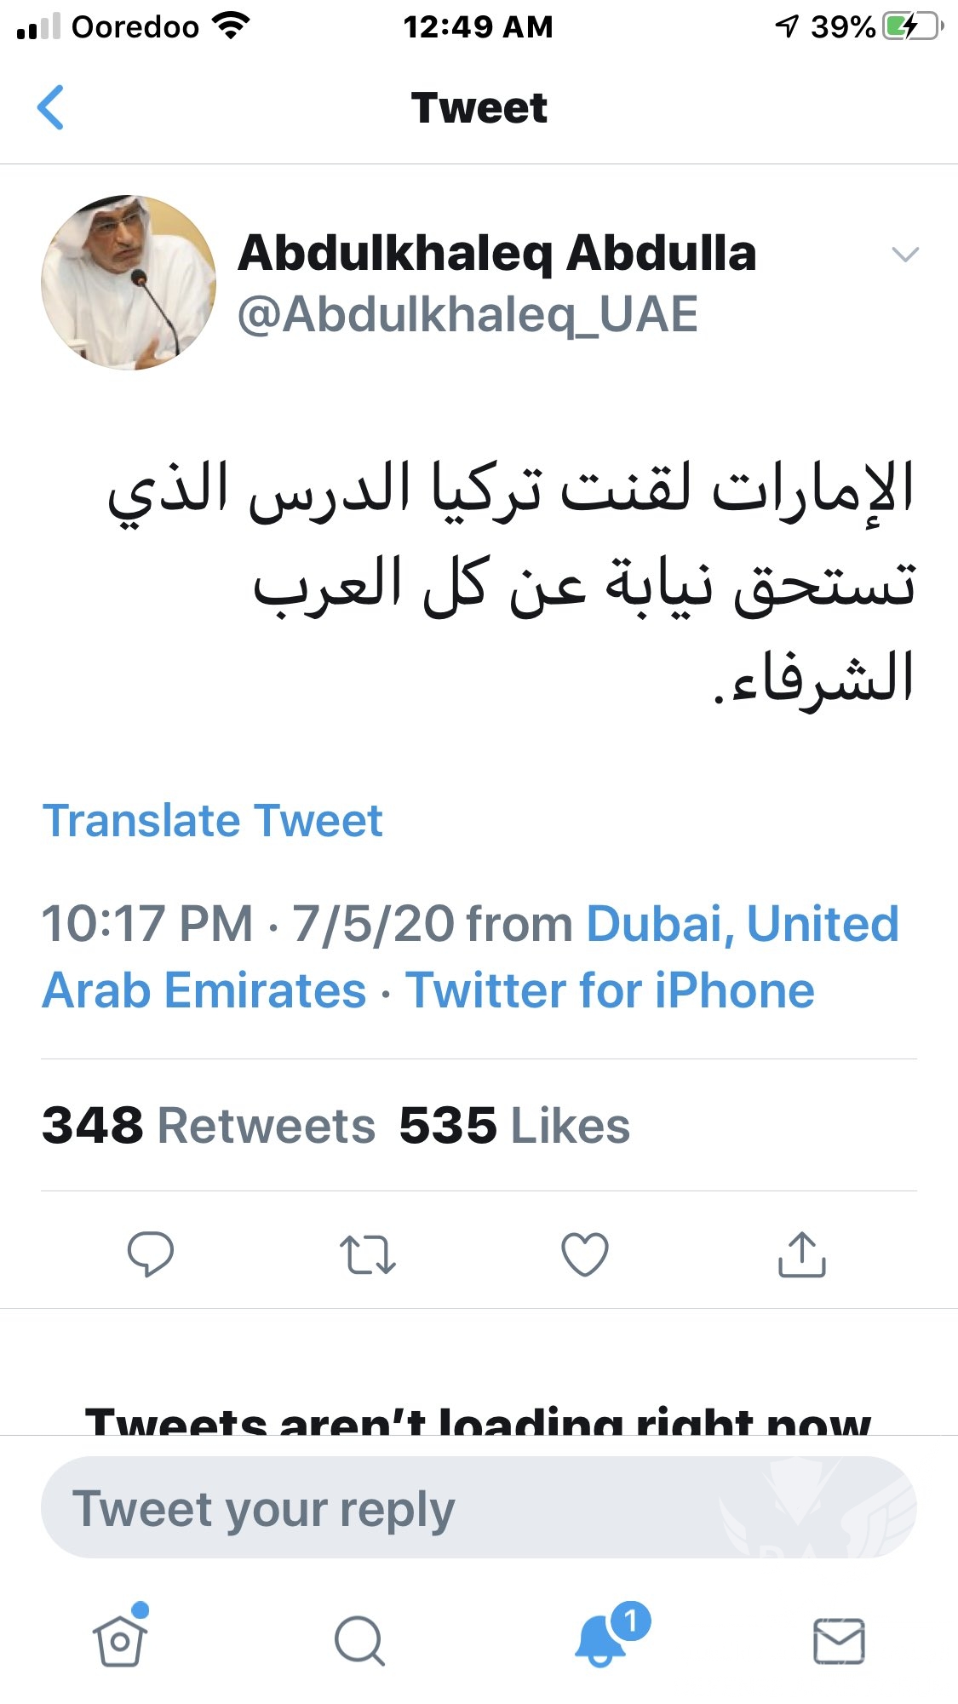Tap the reply speech bubble icon
The height and width of the screenshot is (1704, 958).
pos(150,1254)
